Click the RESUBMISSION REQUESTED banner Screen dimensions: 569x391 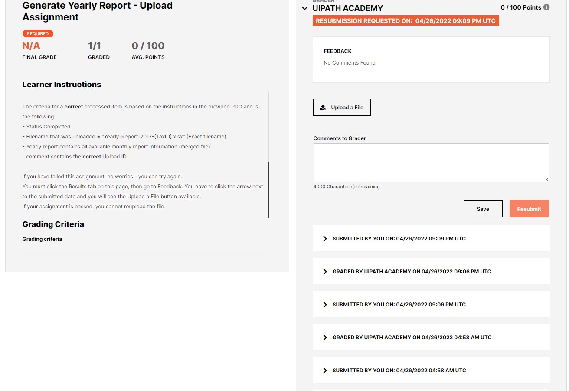[x=405, y=20]
